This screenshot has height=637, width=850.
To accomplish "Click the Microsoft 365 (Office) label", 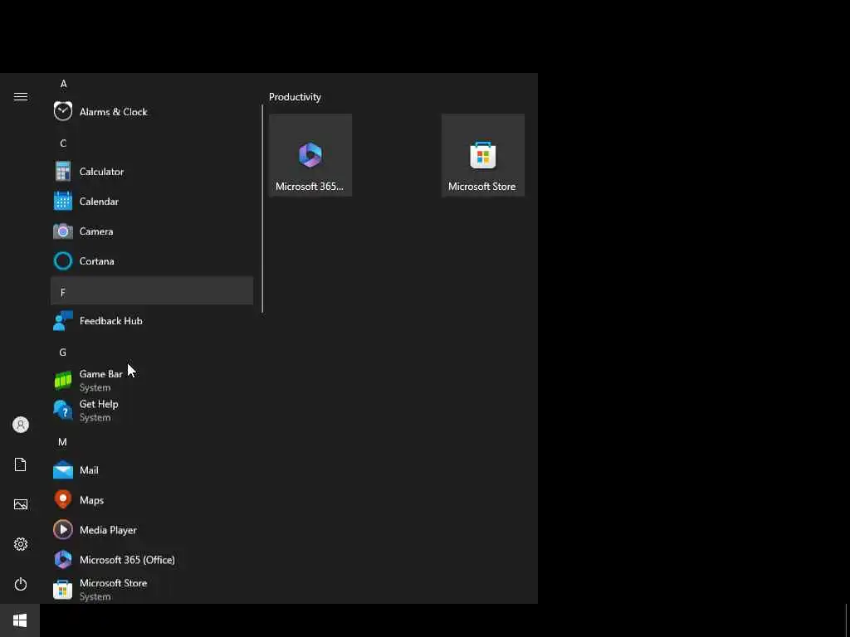I will pos(127,560).
